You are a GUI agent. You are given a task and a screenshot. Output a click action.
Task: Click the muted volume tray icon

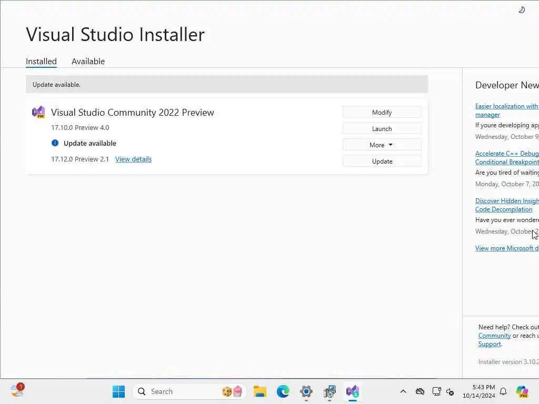click(x=450, y=391)
